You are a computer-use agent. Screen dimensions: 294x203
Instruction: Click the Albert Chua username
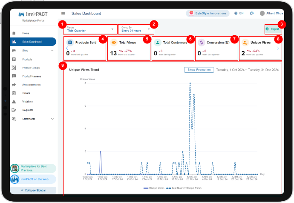275,13
